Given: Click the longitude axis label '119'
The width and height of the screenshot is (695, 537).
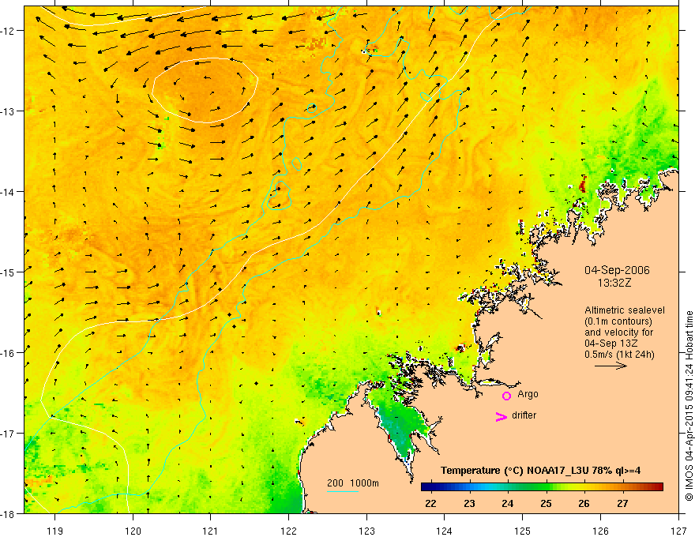Looking at the screenshot, I should [x=55, y=531].
